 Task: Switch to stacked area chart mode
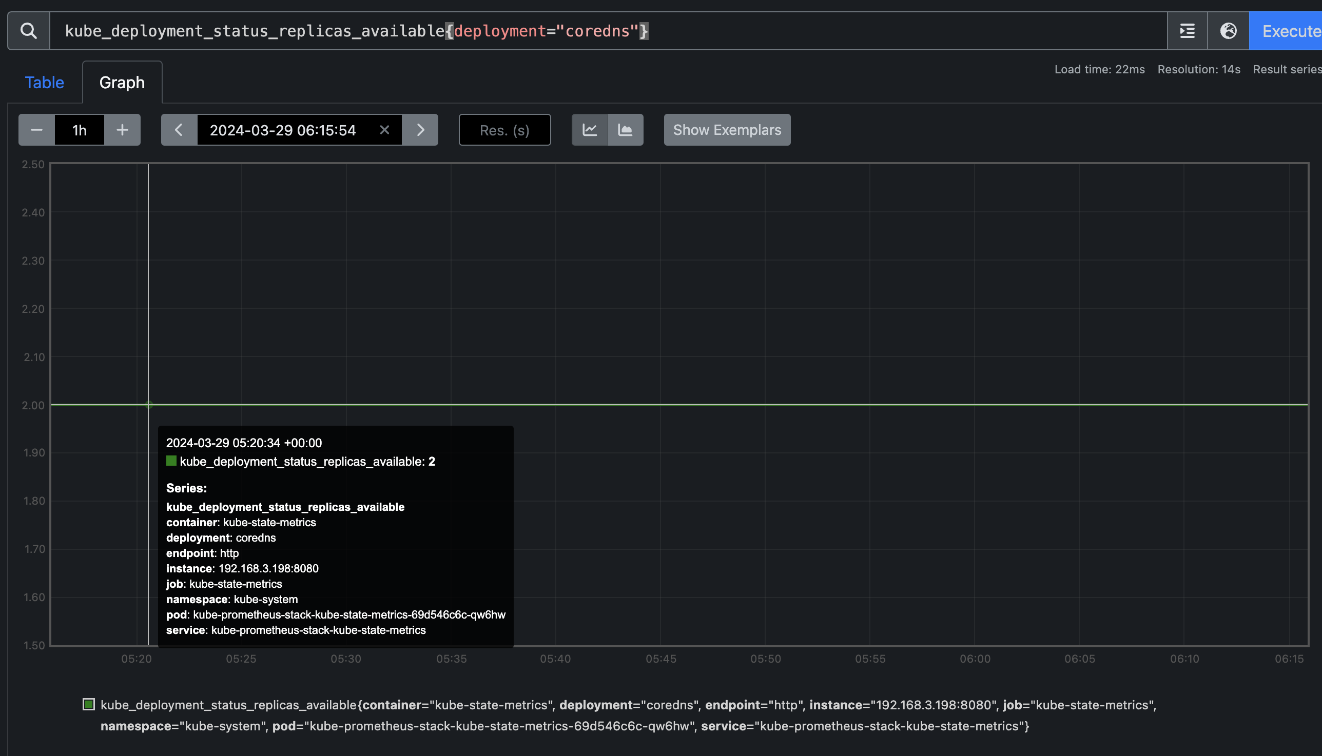[626, 130]
